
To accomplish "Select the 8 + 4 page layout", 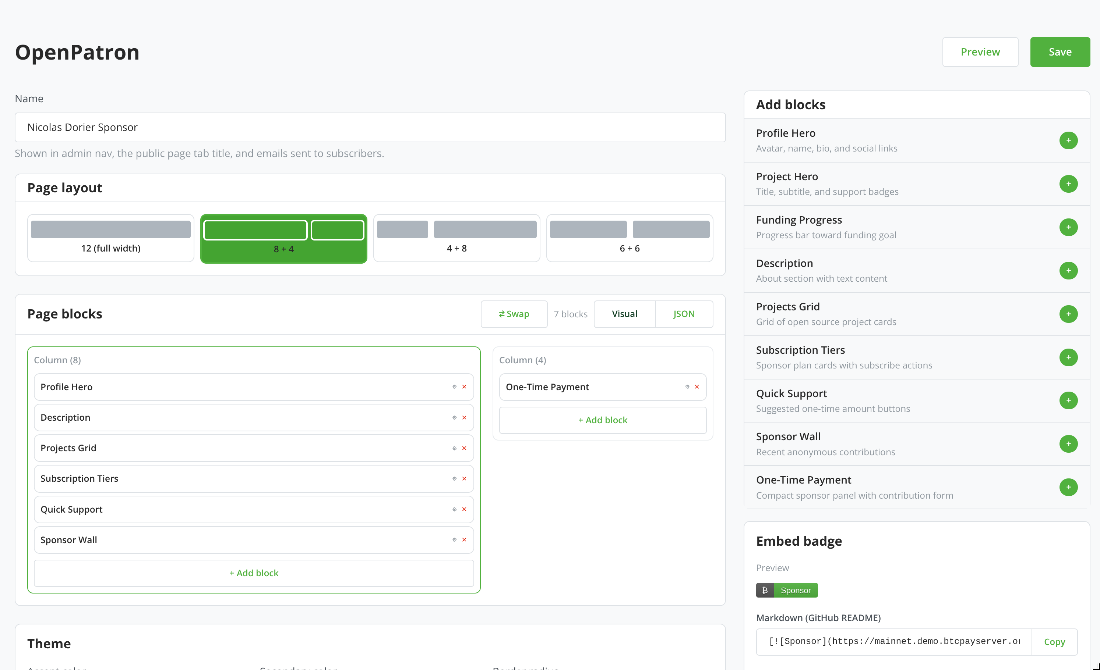I will (284, 239).
